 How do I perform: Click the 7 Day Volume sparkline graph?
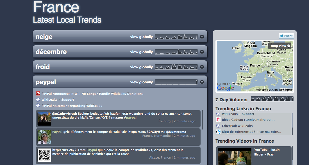pyautogui.click(x=272, y=99)
